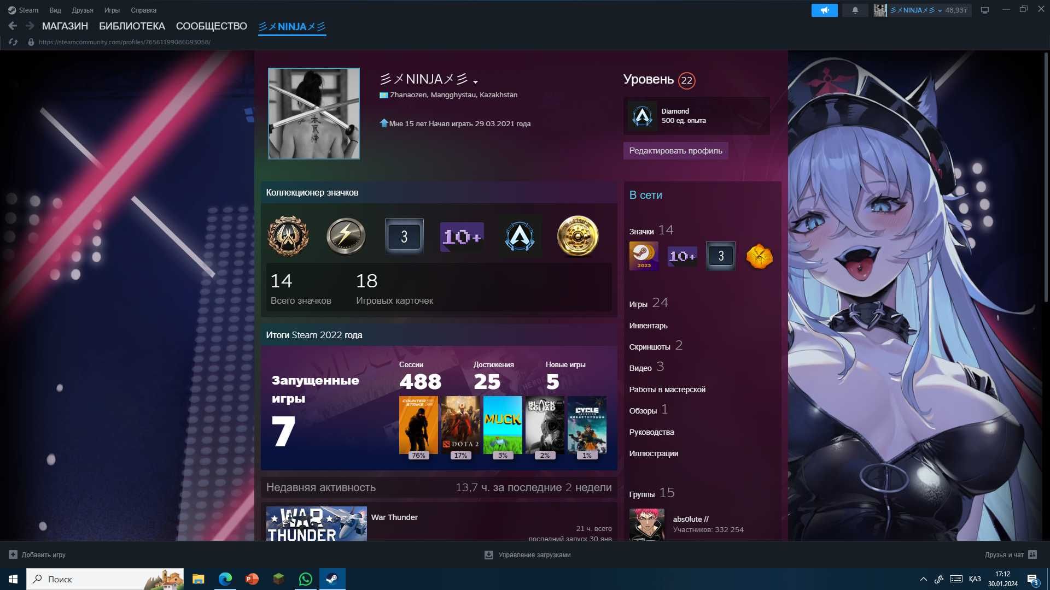Open the action center notification icon
The image size is (1050, 590).
click(x=1032, y=579)
